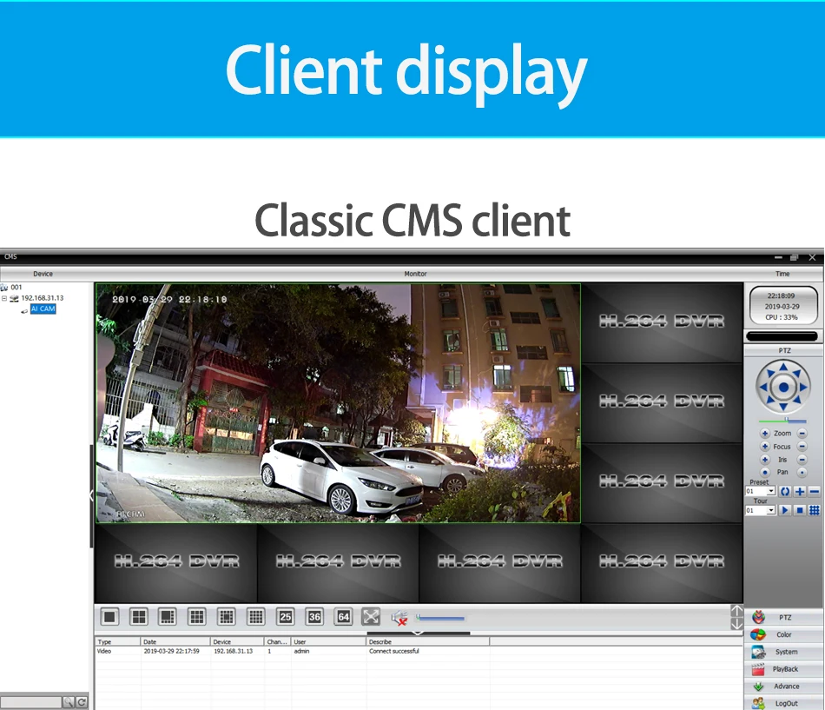The width and height of the screenshot is (825, 710).
Task: Switch to 25-channel layout
Action: [x=286, y=616]
